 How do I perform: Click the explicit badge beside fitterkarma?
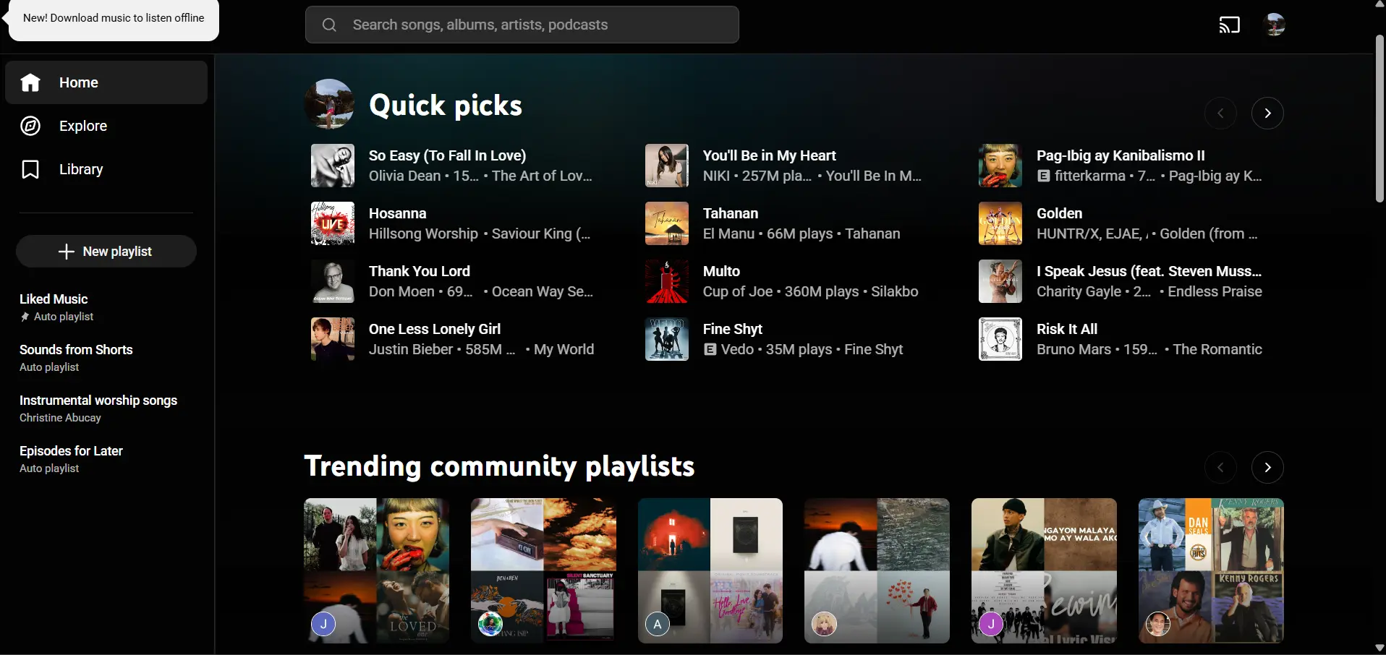coord(1043,176)
